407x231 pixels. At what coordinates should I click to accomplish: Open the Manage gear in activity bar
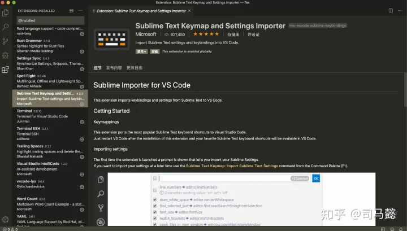[x=5, y=219]
